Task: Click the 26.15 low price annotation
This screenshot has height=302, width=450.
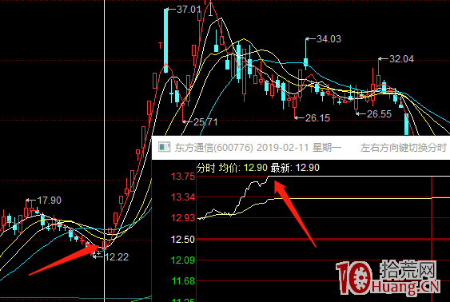Action: 317,118
